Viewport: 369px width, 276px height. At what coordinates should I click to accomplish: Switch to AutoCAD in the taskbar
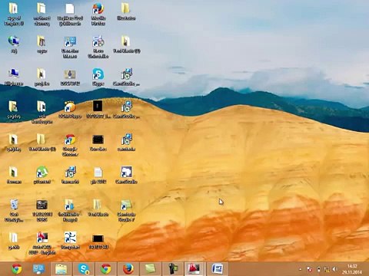[194, 269]
